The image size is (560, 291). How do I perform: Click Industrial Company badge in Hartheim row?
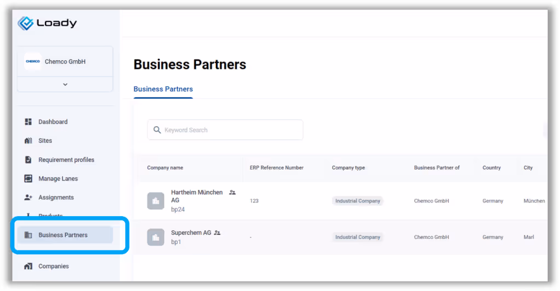click(x=358, y=201)
